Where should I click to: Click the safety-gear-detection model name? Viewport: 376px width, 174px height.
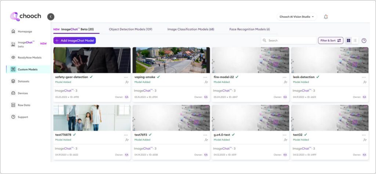pos(72,77)
